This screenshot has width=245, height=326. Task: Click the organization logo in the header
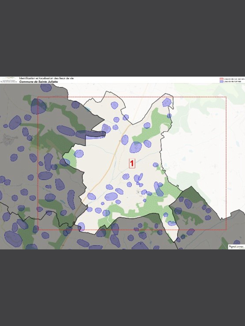click(9, 80)
